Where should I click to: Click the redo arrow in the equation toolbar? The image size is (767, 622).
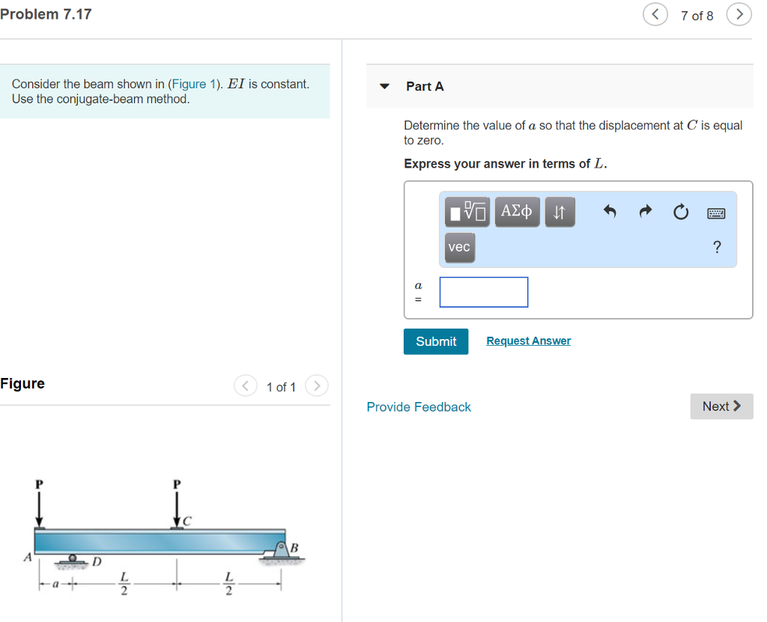click(645, 212)
